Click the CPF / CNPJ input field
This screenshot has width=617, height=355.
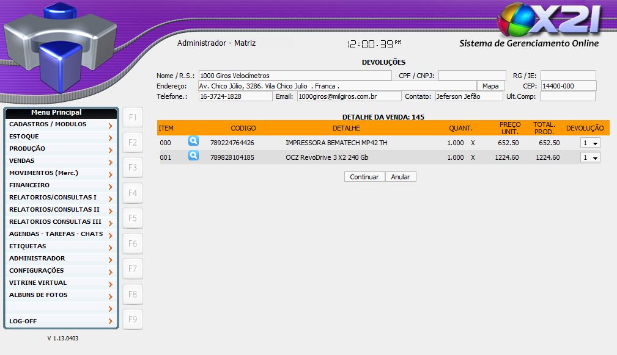(471, 76)
